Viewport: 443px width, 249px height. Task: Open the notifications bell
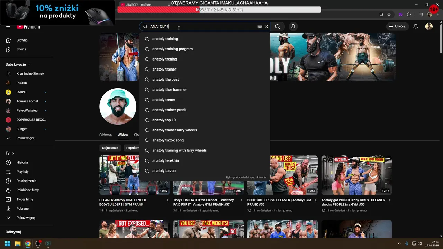pos(416,27)
